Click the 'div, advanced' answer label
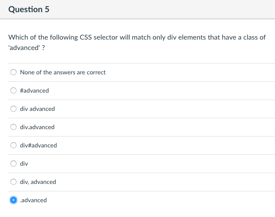275x217 pixels. coord(38,182)
